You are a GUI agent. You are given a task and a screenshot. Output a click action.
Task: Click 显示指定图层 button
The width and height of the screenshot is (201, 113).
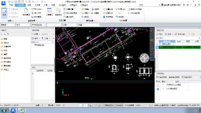tap(161, 77)
